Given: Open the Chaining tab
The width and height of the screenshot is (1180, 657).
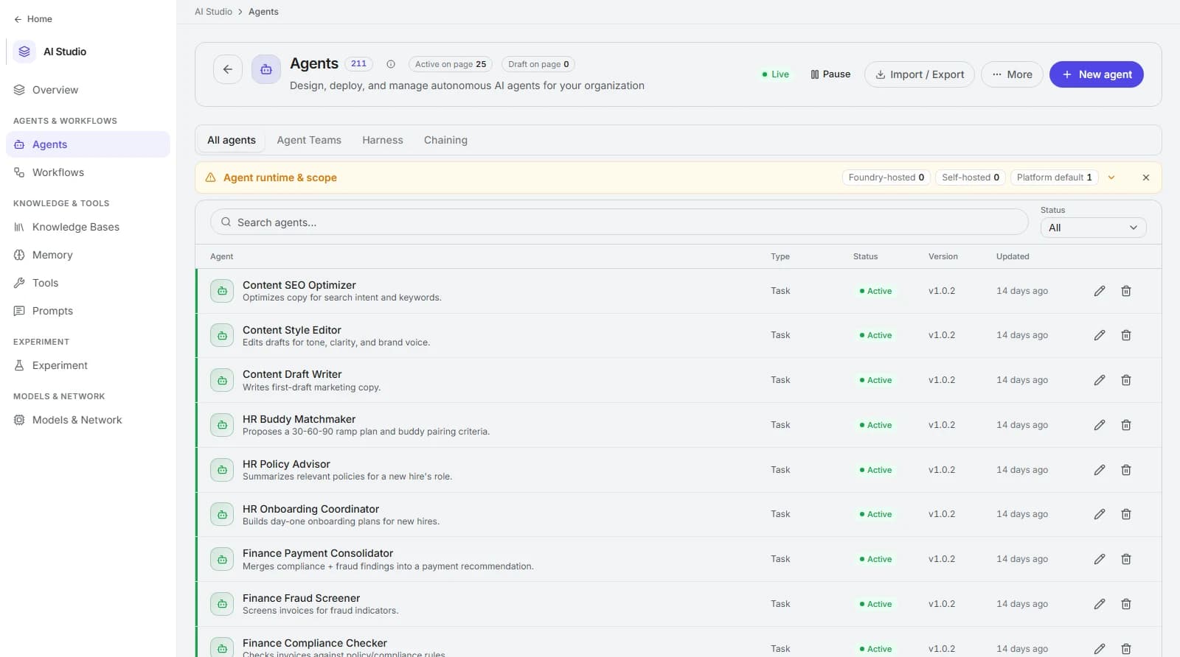Looking at the screenshot, I should [445, 140].
